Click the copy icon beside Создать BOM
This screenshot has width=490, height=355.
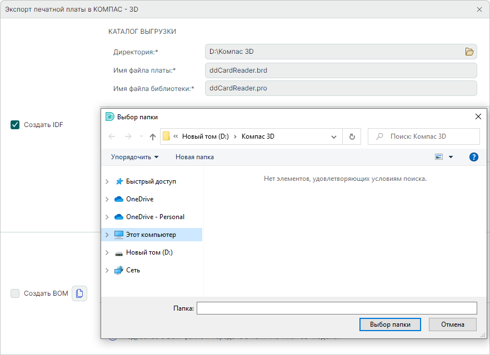click(x=79, y=293)
